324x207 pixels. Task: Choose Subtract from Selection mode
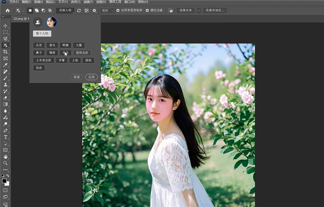43,11
